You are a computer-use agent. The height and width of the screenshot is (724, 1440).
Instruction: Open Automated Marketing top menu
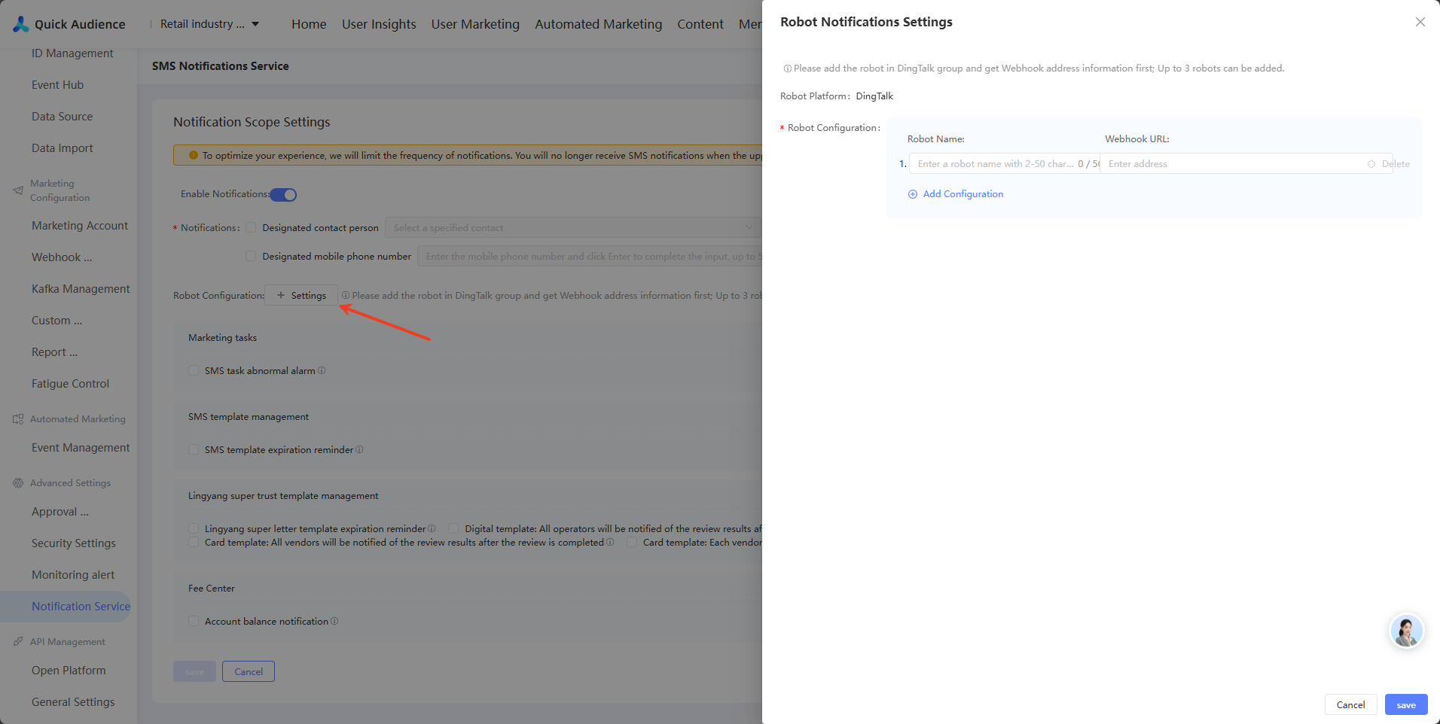[x=598, y=24]
